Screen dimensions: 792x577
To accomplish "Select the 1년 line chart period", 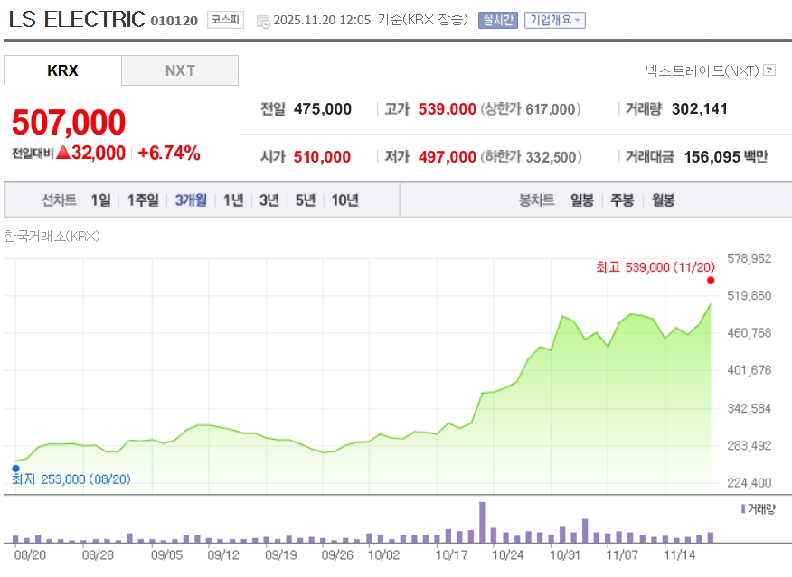I will [233, 200].
